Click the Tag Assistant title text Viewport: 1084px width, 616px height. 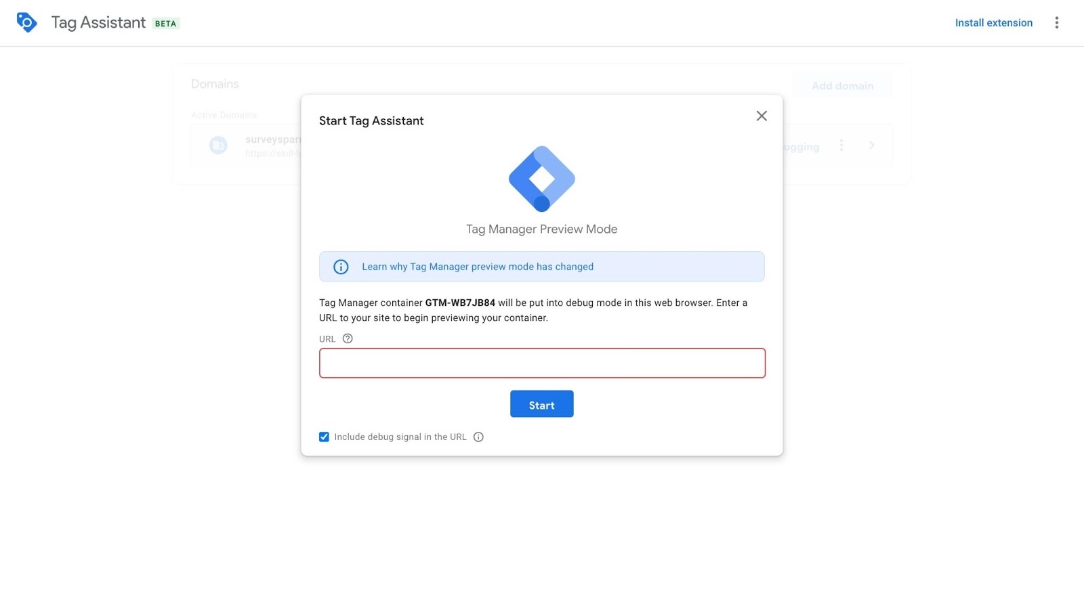(x=98, y=23)
